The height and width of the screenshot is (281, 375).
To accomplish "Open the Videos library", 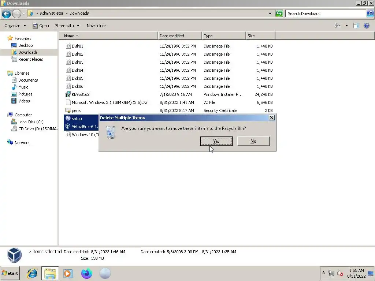I will tap(21, 101).
